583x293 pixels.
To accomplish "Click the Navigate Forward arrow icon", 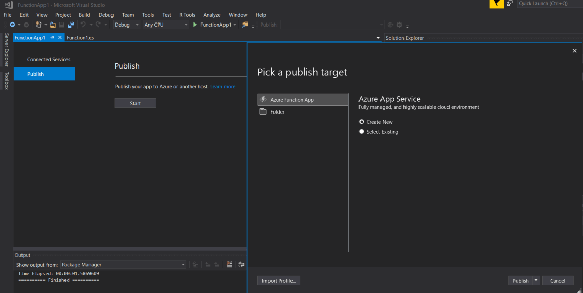I will (x=26, y=25).
